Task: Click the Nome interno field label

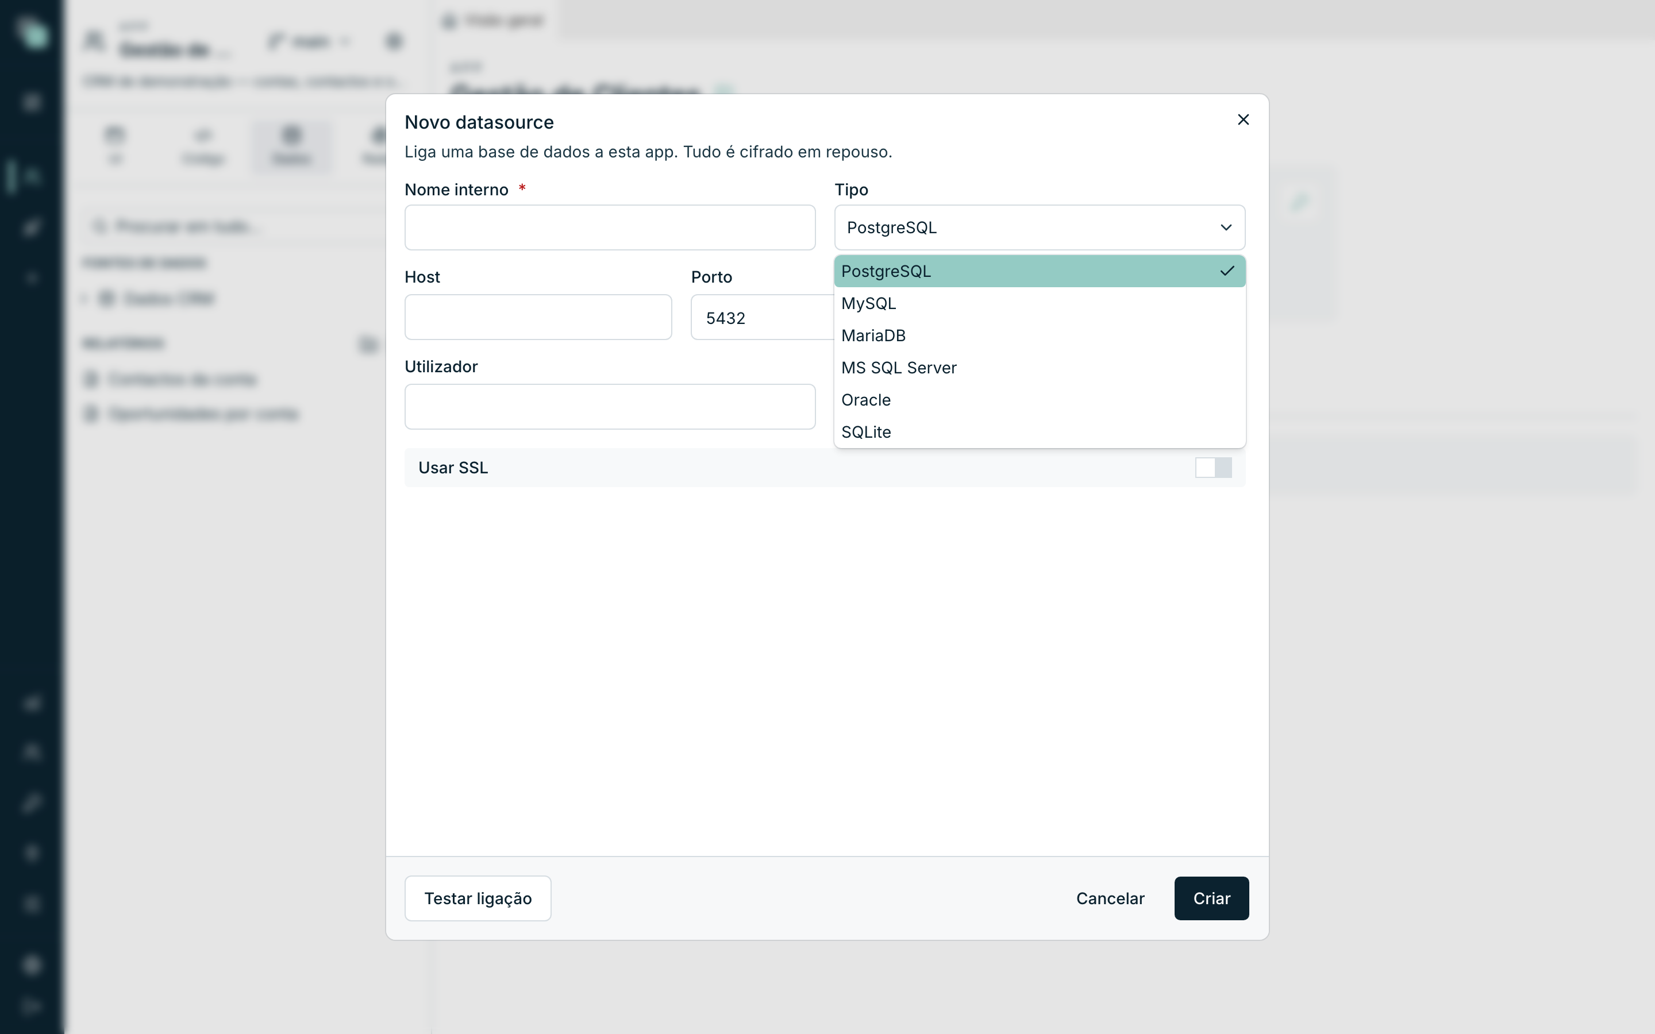Action: coord(457,190)
